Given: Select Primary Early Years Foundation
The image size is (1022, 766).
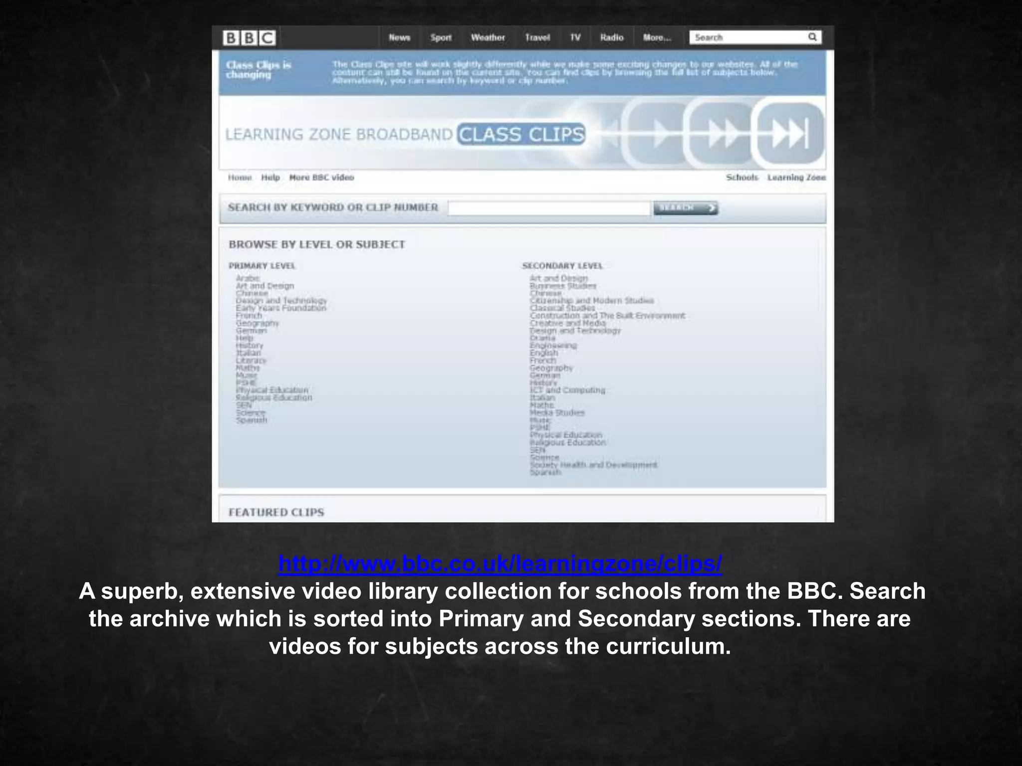Looking at the screenshot, I should coord(281,308).
